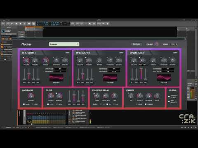
Task: Click Filter Cutoff knob
Action: (51, 96)
